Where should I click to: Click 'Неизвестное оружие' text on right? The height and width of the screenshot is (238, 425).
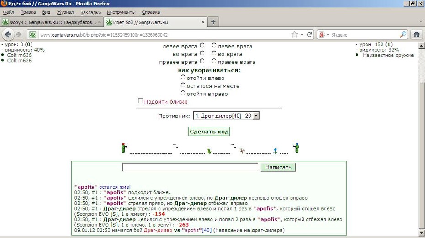[388, 55]
